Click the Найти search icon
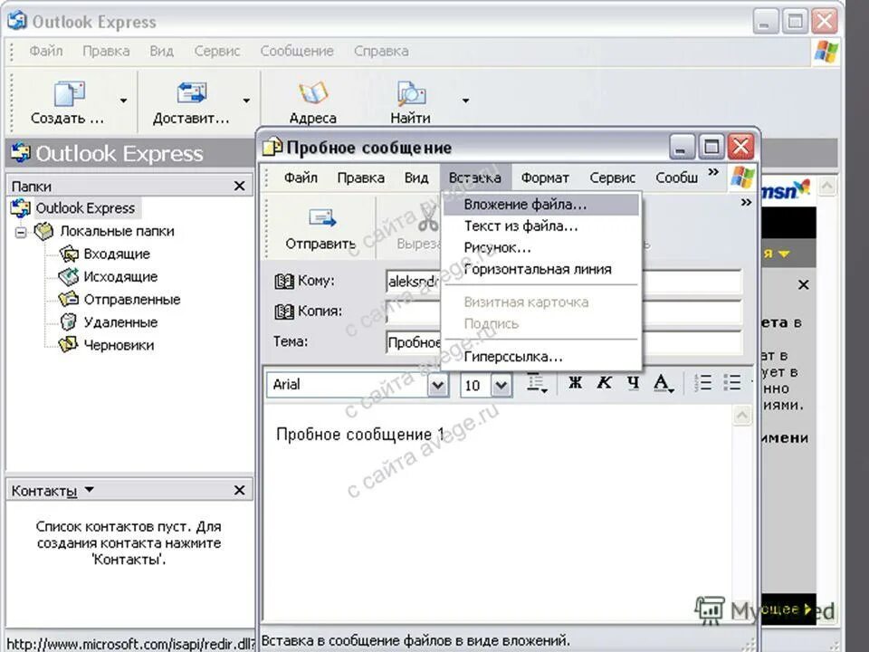The image size is (869, 652). tap(411, 93)
